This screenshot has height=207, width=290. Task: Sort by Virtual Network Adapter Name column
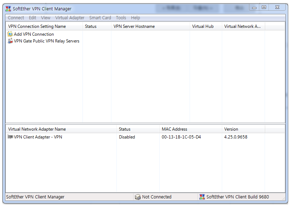(61, 129)
